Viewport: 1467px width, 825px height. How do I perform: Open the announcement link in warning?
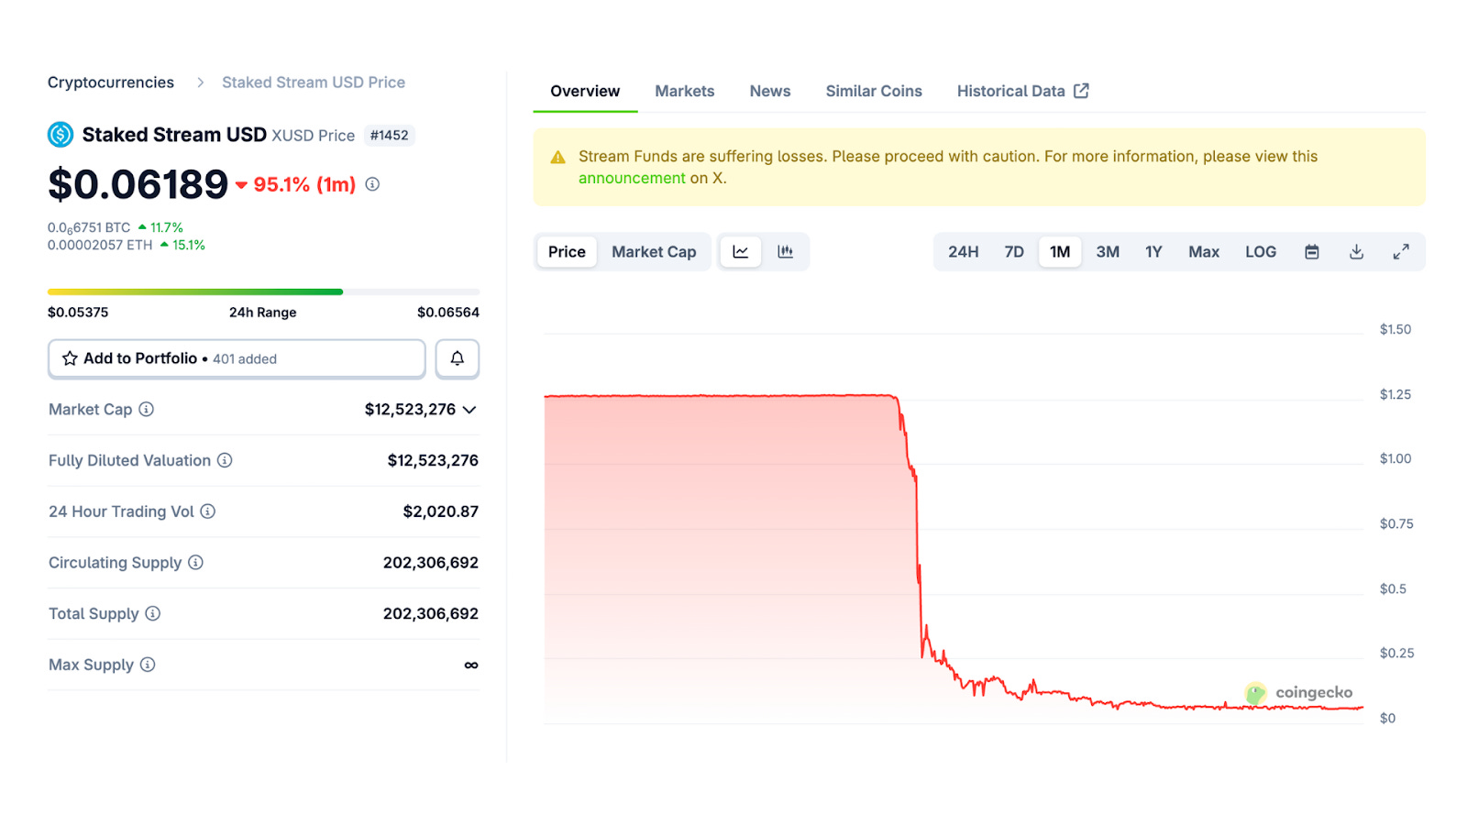tap(632, 178)
